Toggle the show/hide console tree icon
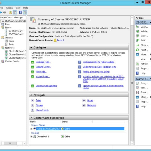This screenshot has height=151, width=151. tap(15, 12)
